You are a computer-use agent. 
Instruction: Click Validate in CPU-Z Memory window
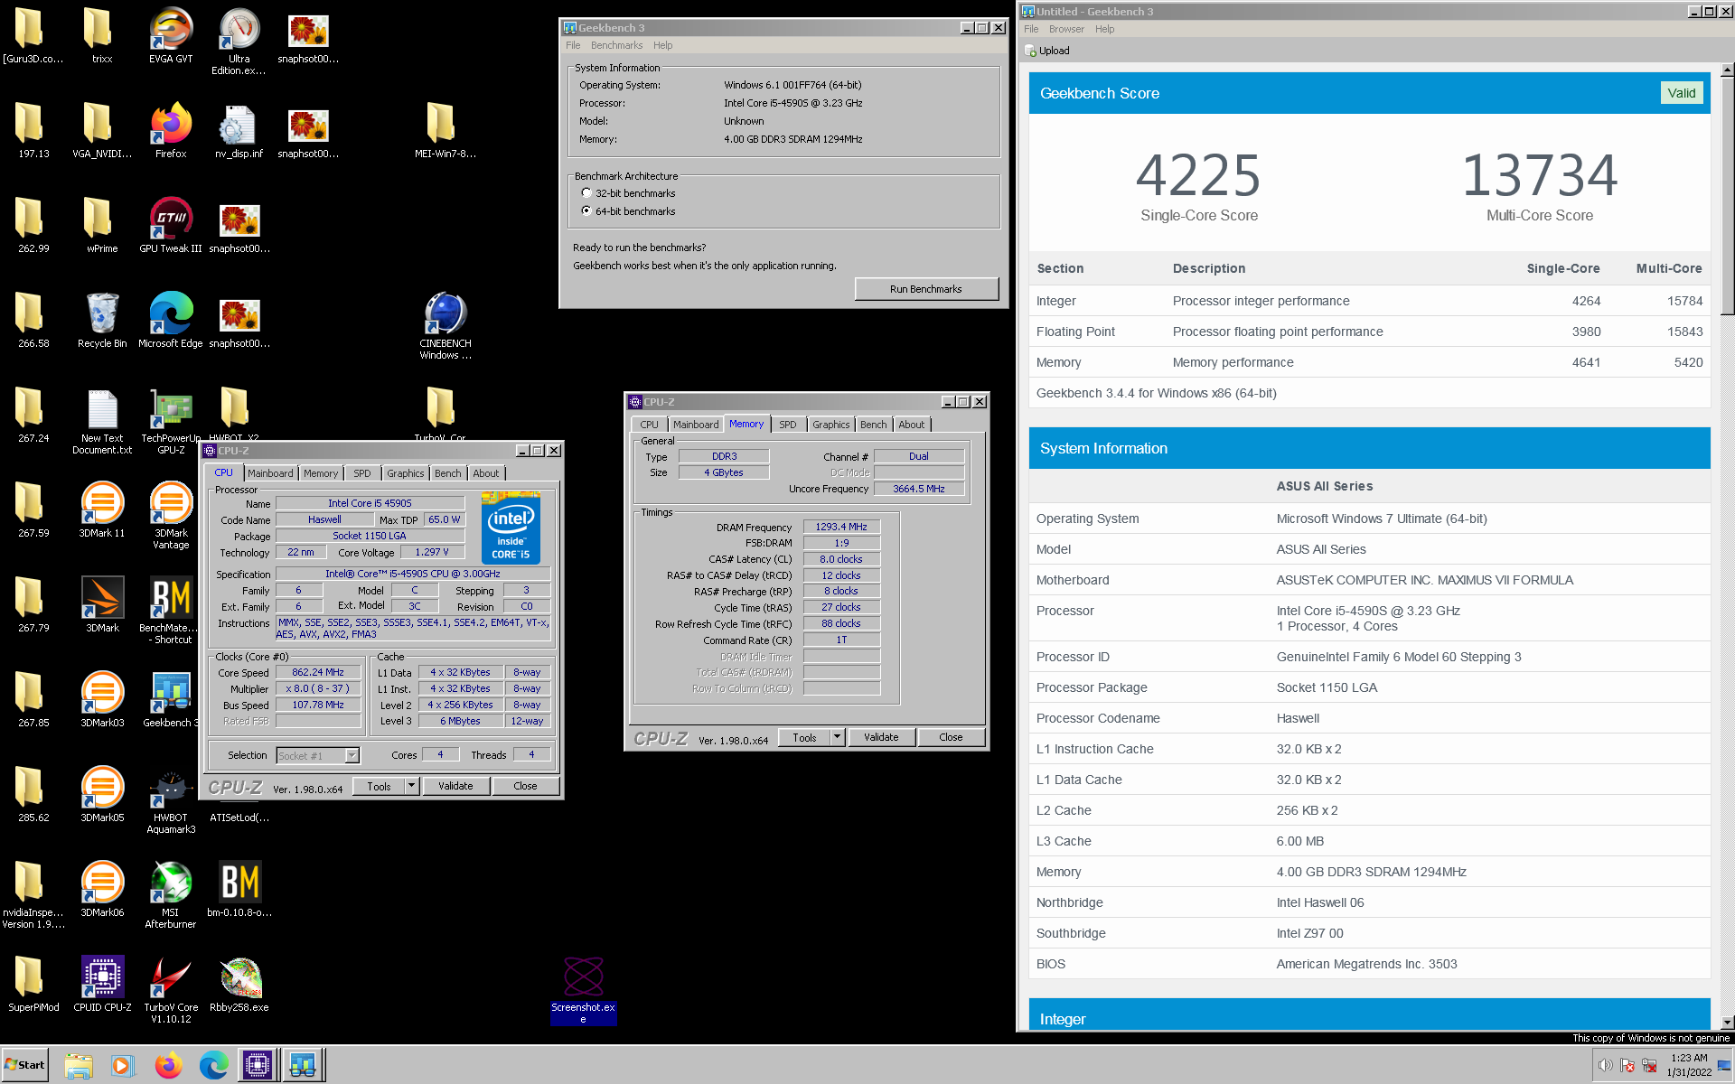pyautogui.click(x=881, y=737)
